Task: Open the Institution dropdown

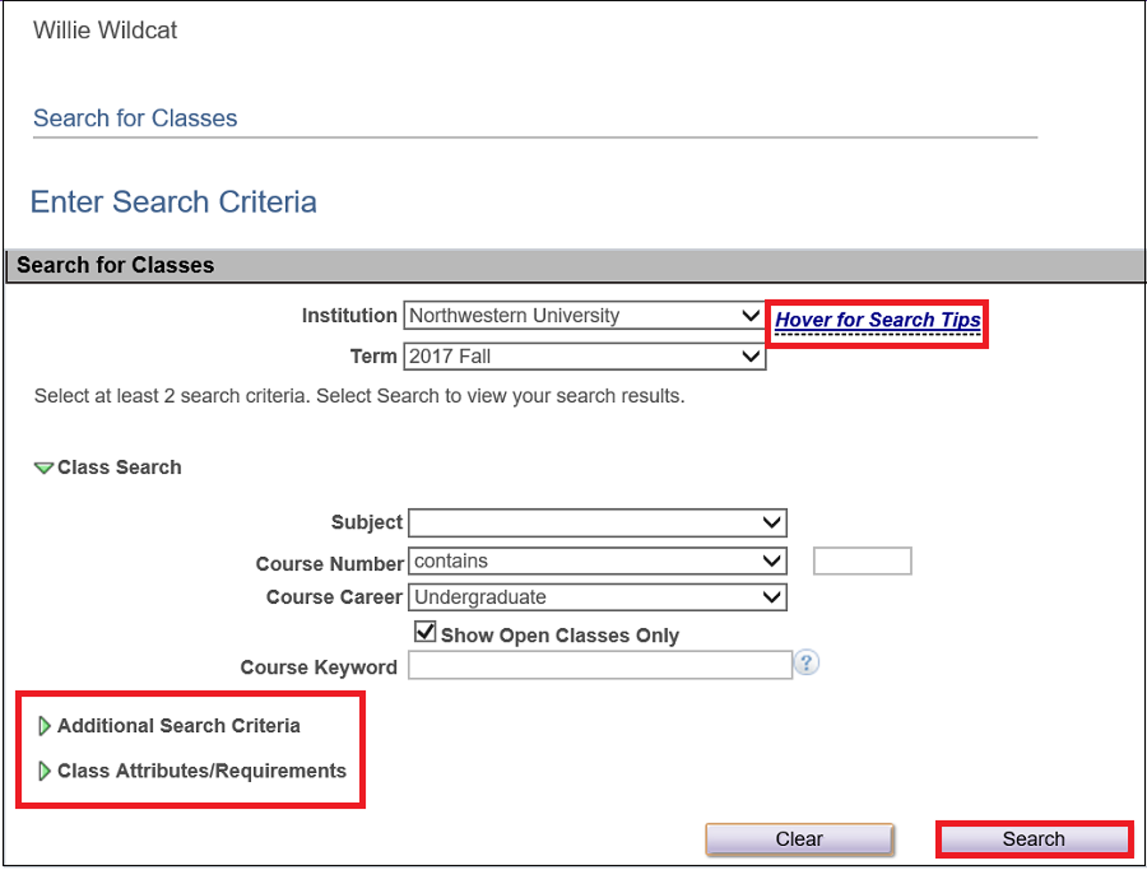Action: 584,315
